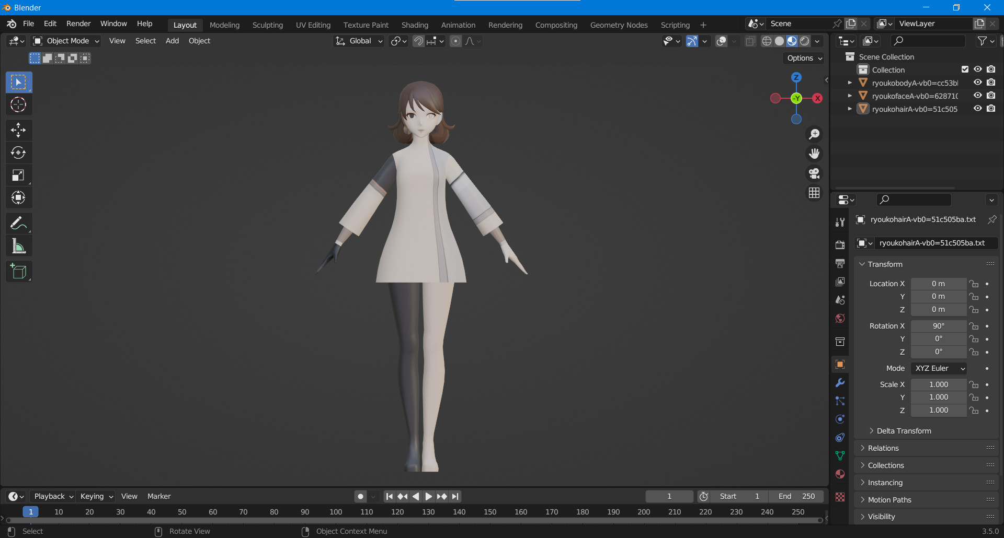Jump to the last frame
Image resolution: width=1004 pixels, height=538 pixels.
tap(455, 497)
